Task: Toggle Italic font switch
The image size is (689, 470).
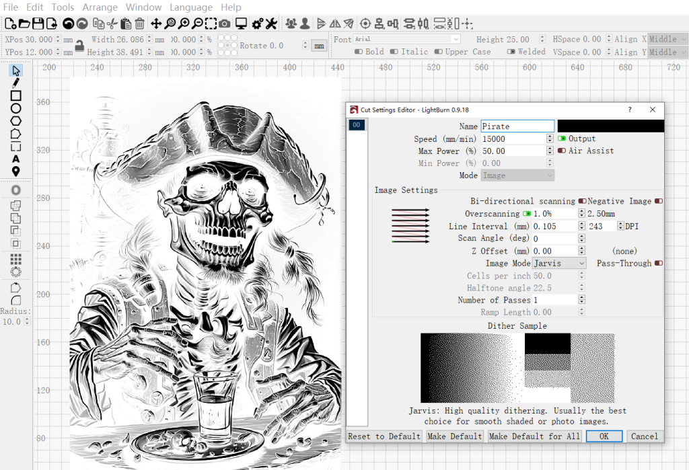Action: tap(394, 51)
